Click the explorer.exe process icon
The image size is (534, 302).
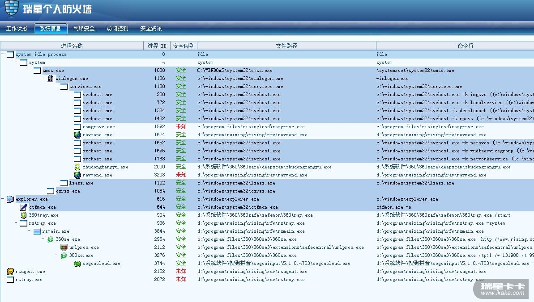[x=10, y=199]
